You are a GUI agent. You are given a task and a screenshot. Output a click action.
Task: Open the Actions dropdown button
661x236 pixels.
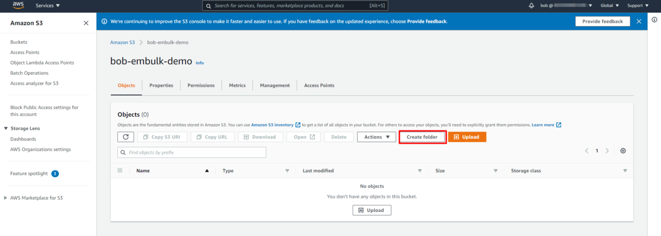tap(376, 137)
